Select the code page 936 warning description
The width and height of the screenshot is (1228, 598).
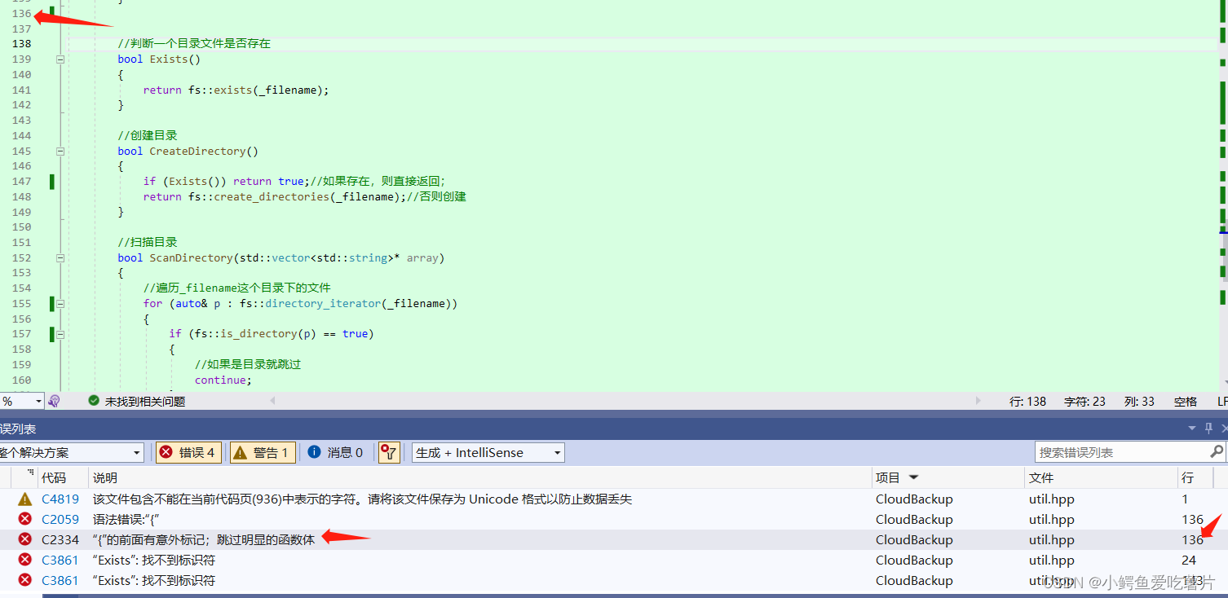pos(362,499)
